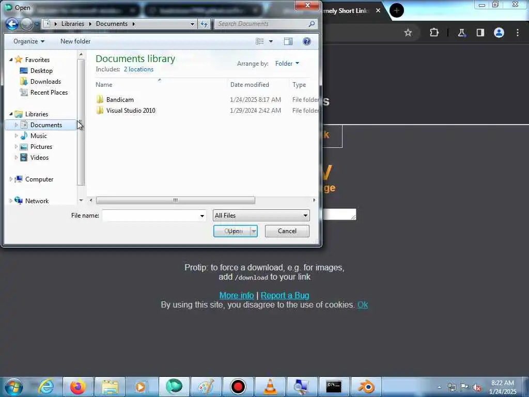Collapse the Favorites group

coord(11,60)
